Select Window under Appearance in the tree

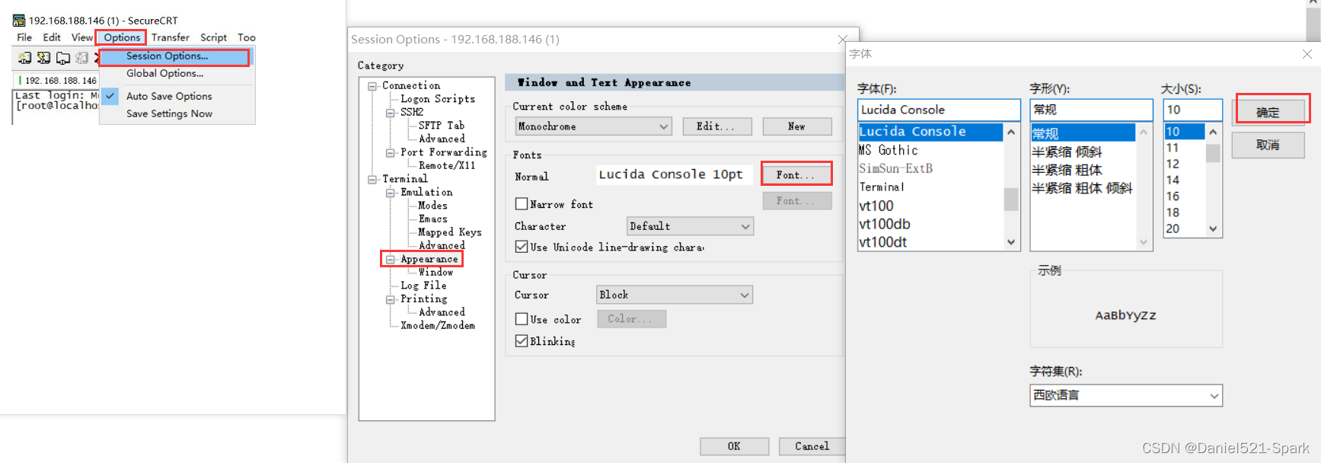point(436,273)
